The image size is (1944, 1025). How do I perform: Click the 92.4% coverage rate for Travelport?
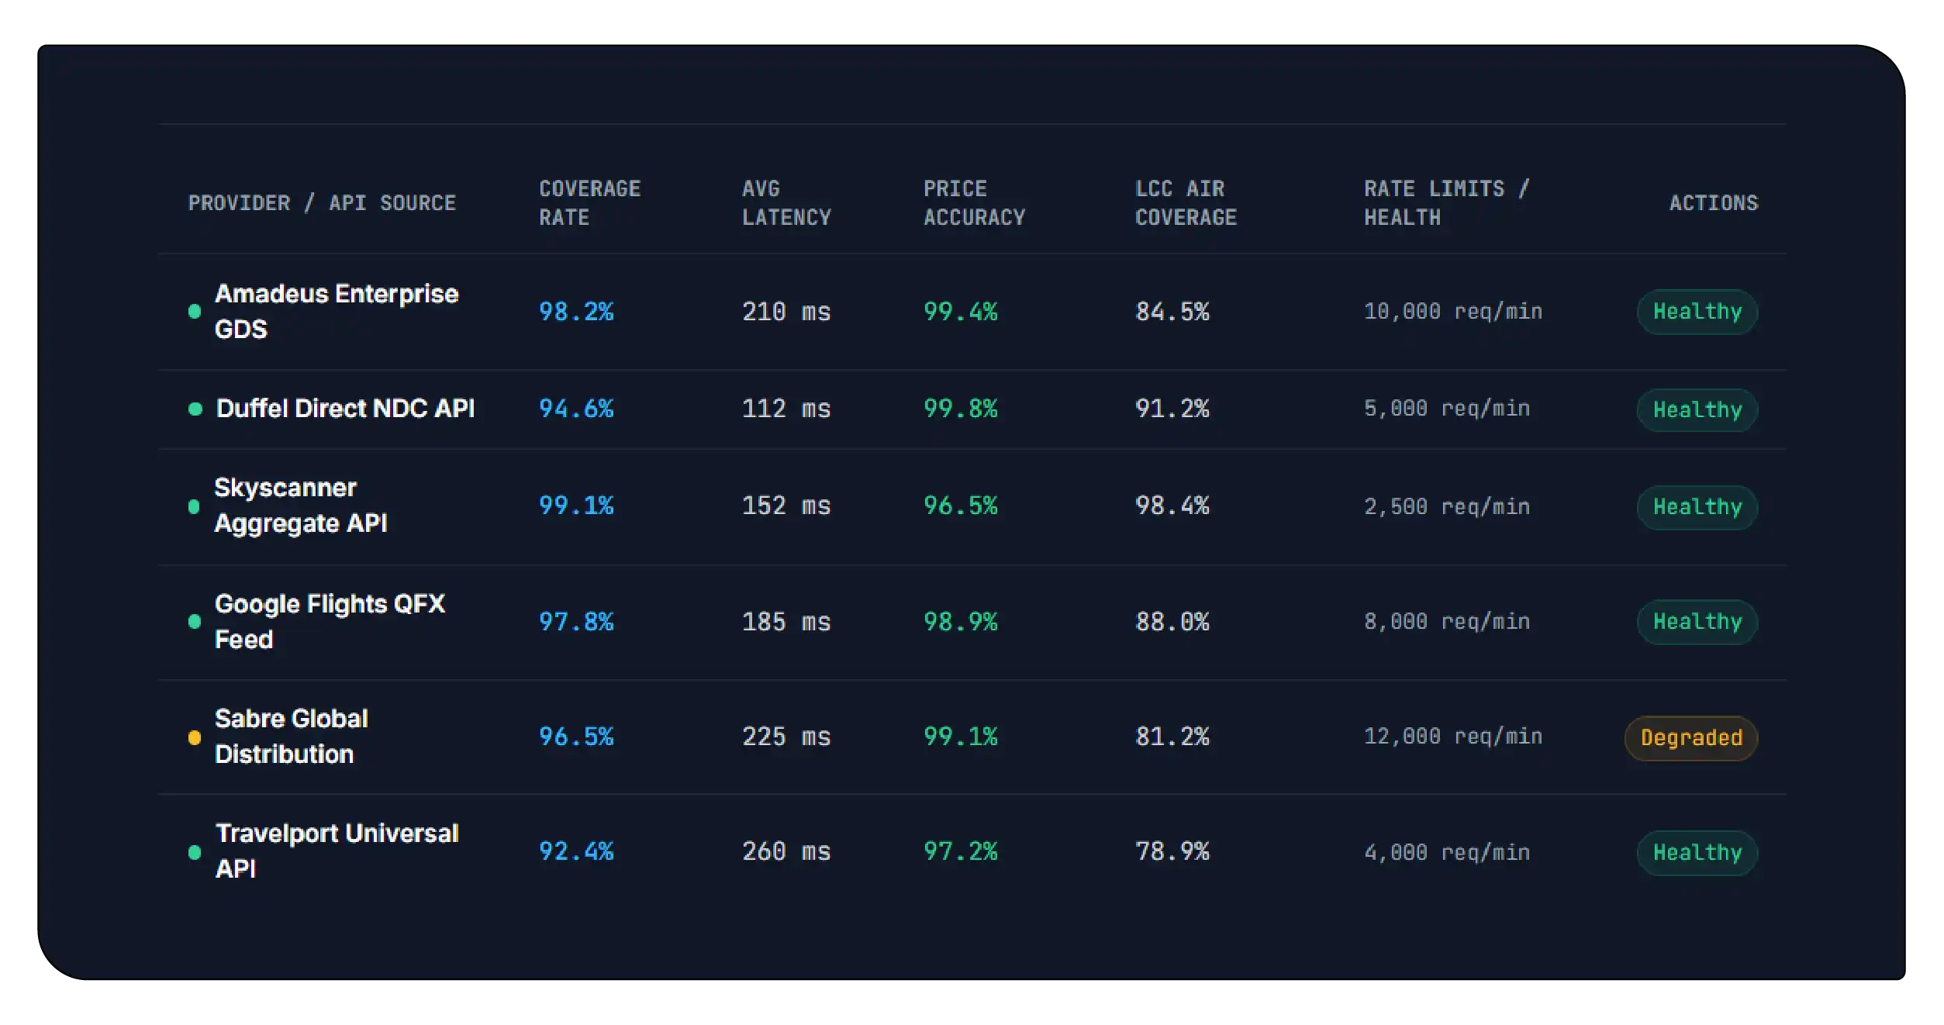coord(576,851)
